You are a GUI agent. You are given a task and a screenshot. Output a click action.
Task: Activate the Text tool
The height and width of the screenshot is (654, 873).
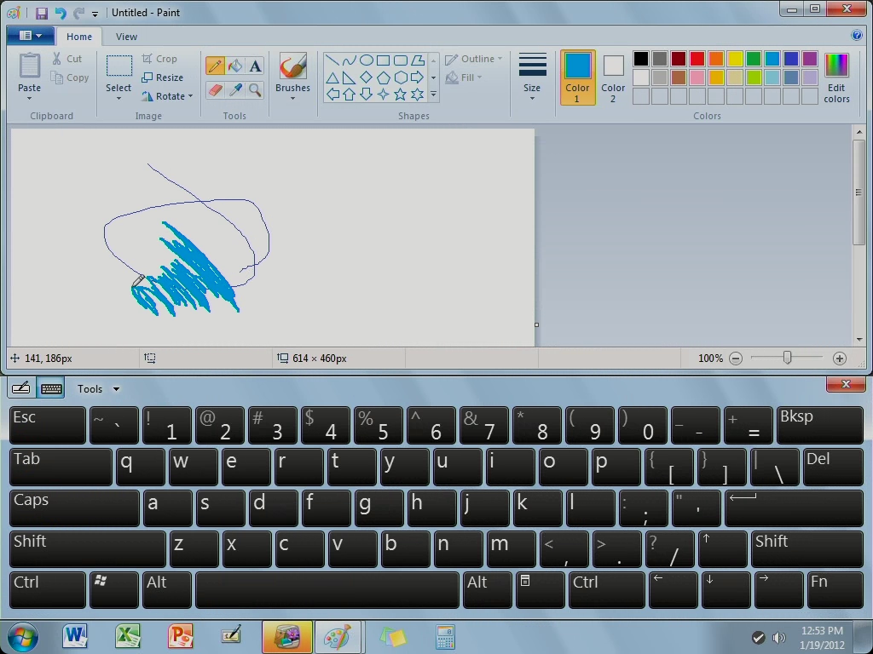point(255,66)
